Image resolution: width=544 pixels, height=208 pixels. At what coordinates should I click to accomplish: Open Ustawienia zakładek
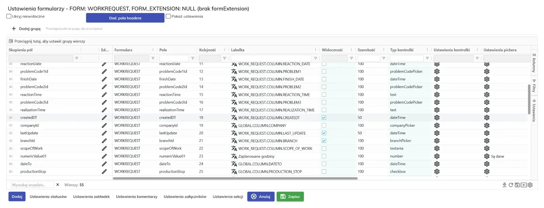(91, 196)
